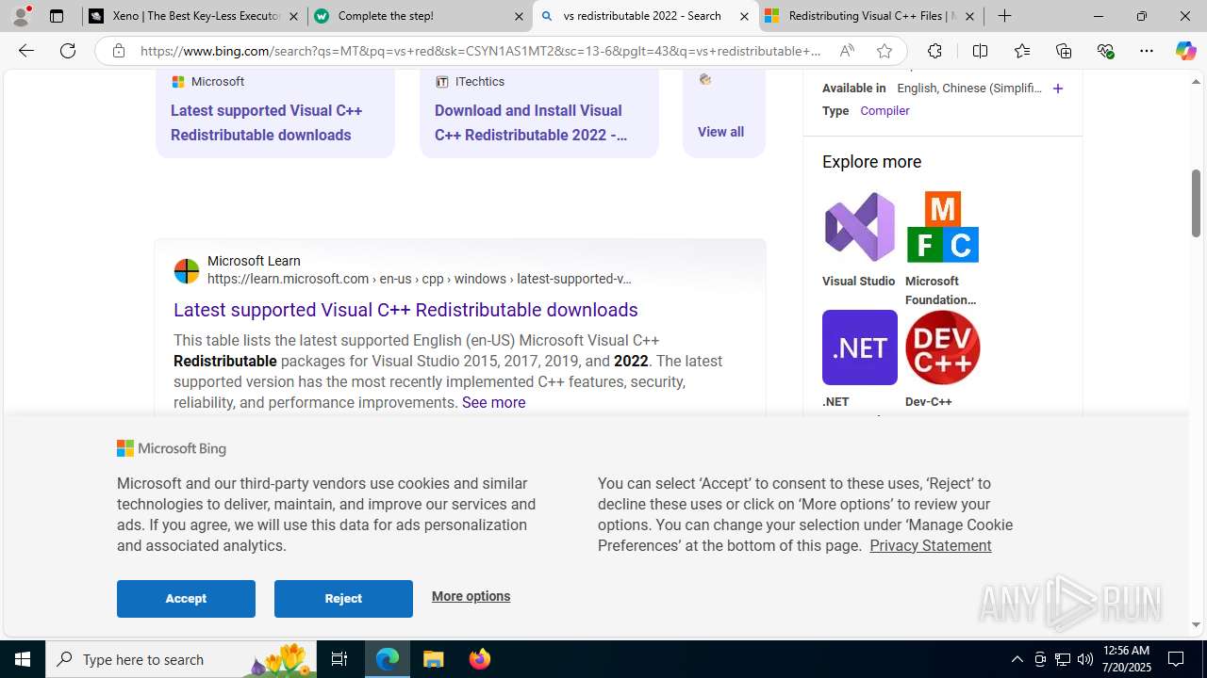Close the vs redistributable 2022 tab
This screenshot has width=1207, height=678.
click(x=744, y=16)
